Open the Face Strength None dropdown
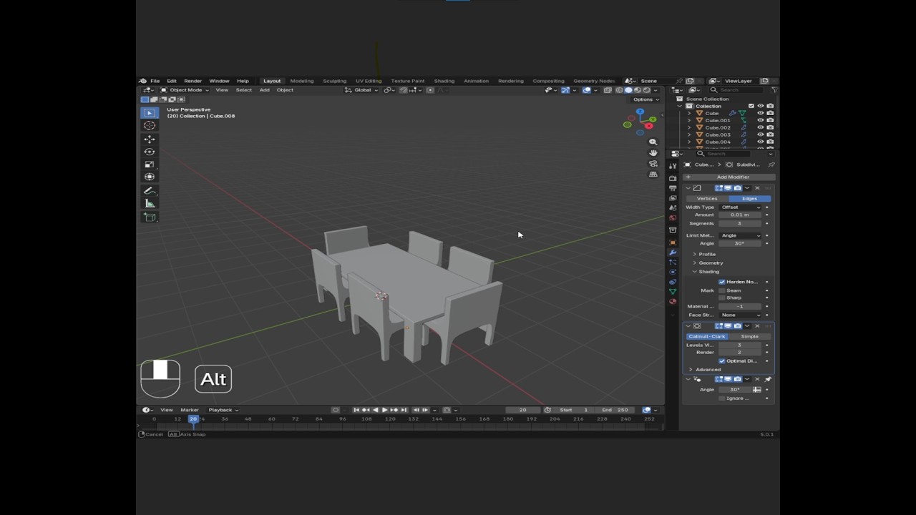 pos(741,315)
